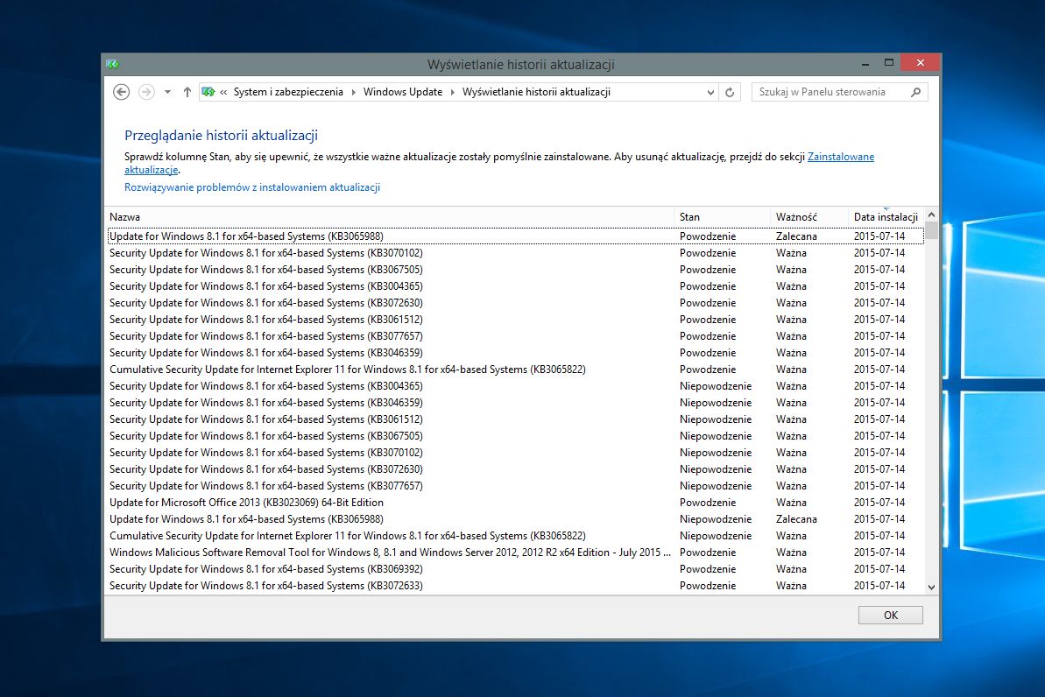1045x697 pixels.
Task: Click the Control Panel icon in address bar
Action: coord(208,92)
